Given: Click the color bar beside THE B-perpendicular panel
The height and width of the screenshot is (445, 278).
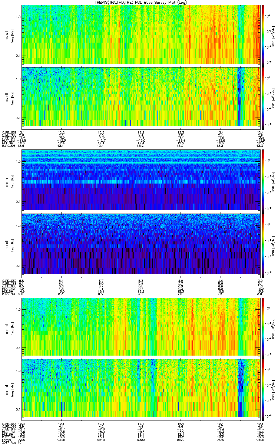Looking at the screenshot, I should point(264,326).
